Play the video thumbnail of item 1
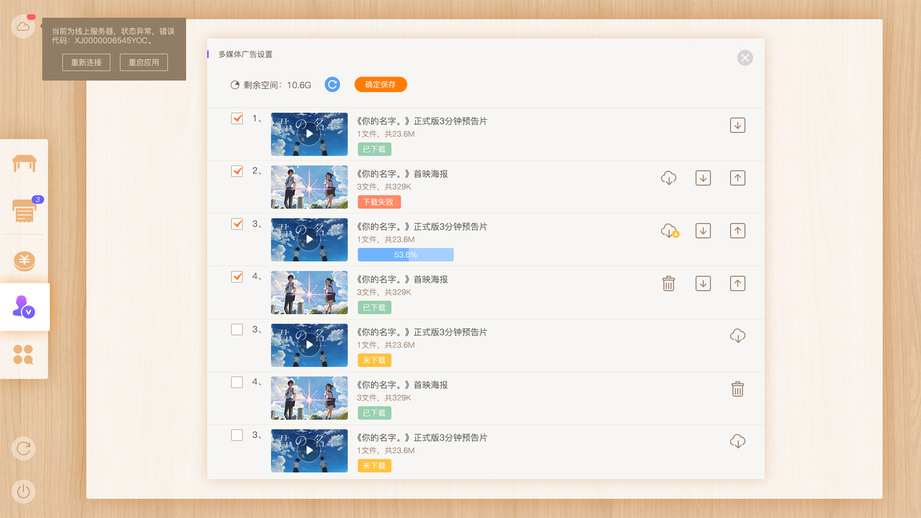Screen dimensions: 921x518 309,134
